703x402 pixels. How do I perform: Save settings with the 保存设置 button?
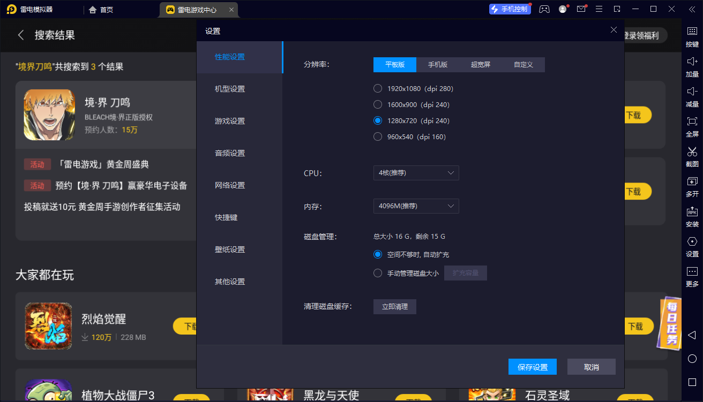[x=532, y=367]
